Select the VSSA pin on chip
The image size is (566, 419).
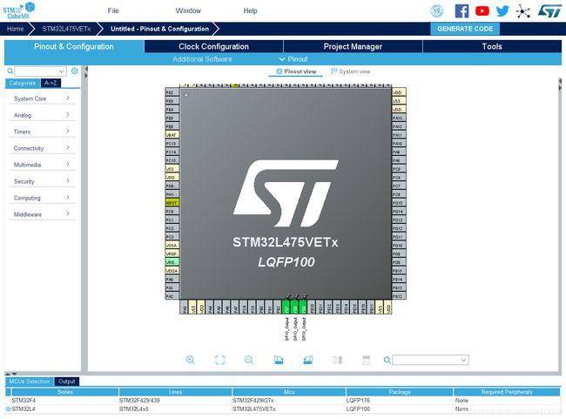click(x=172, y=246)
